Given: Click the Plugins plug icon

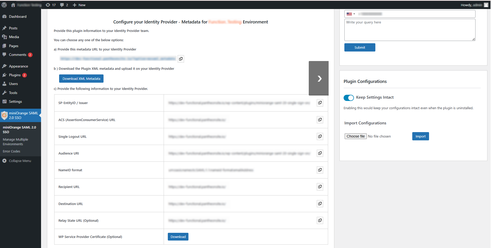Looking at the screenshot, I should pos(4,75).
